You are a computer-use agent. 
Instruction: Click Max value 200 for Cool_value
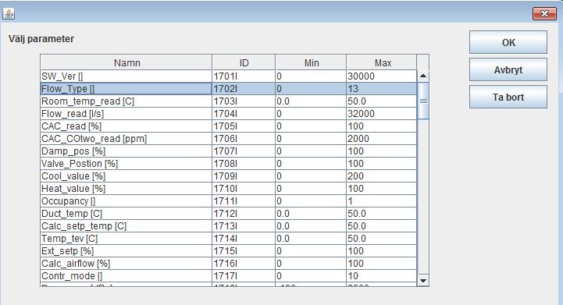382,176
